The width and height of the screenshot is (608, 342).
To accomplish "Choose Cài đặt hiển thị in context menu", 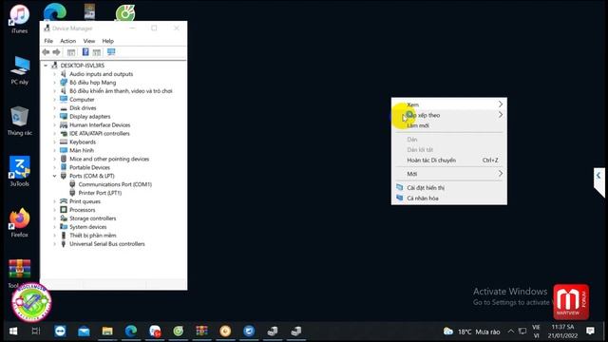I will (x=449, y=188).
